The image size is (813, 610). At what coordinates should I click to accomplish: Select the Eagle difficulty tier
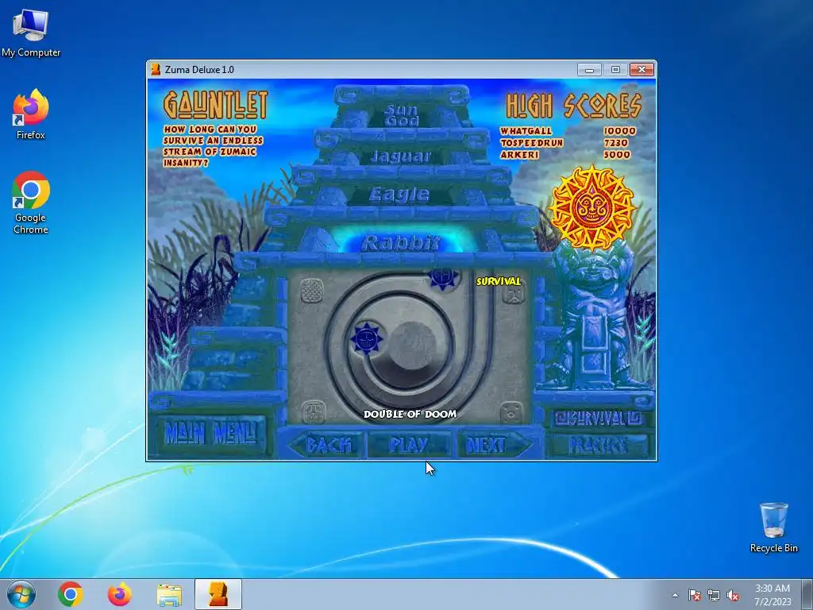(399, 195)
